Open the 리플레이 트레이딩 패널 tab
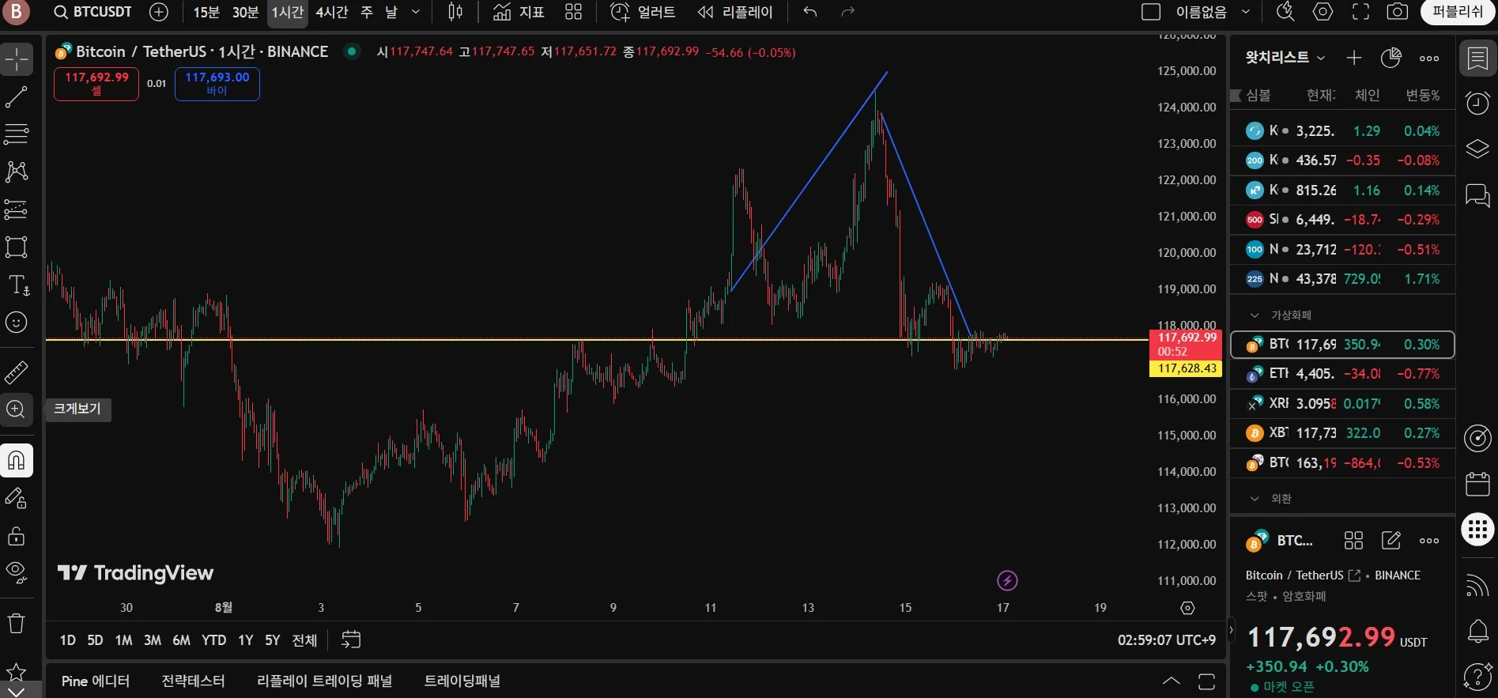Screen dimensions: 1498x698 click(324, 681)
